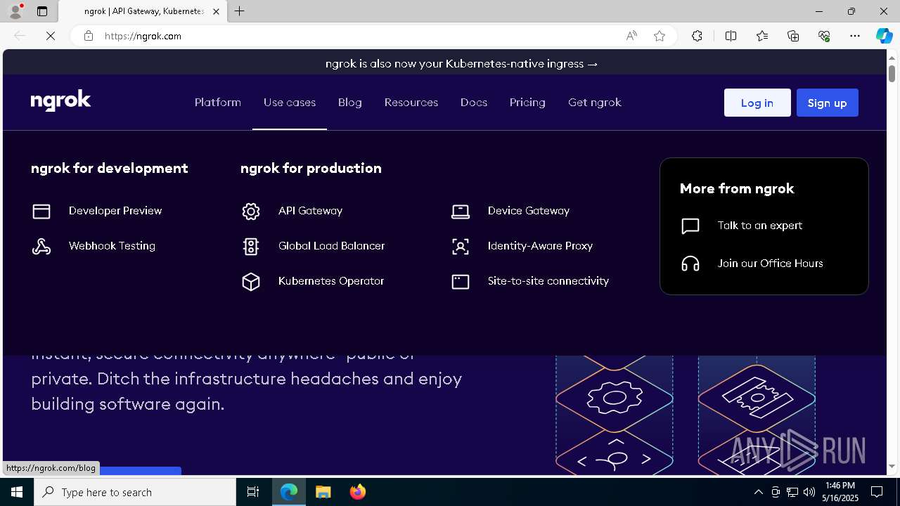Viewport: 900px width, 506px height.
Task: Click the Identity-Aware Proxy icon
Action: 461,246
